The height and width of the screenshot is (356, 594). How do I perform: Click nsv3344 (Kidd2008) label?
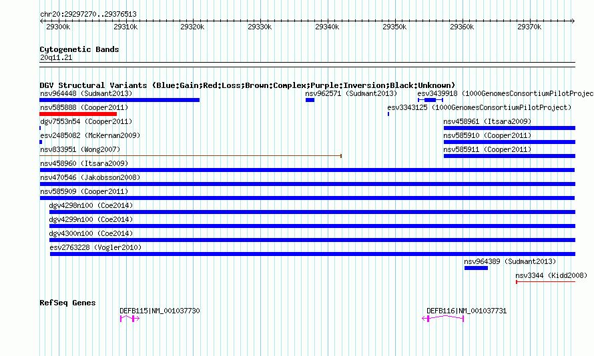point(551,275)
